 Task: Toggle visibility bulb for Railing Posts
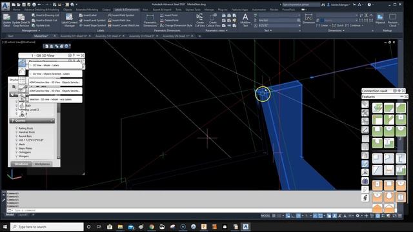point(16,128)
